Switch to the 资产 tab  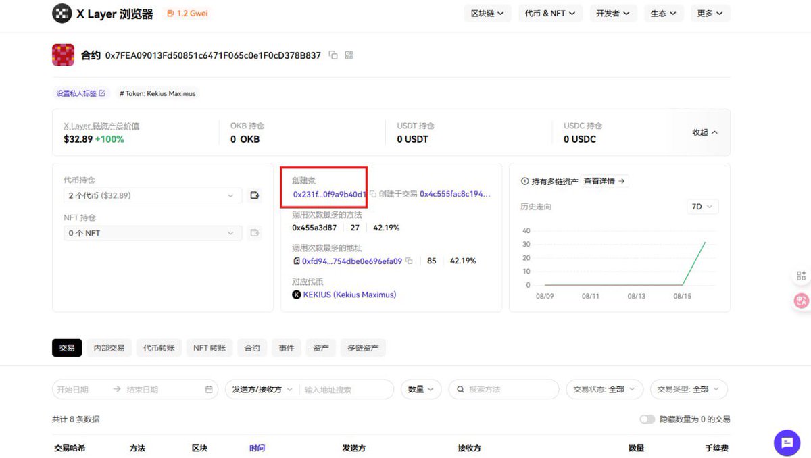tap(321, 348)
